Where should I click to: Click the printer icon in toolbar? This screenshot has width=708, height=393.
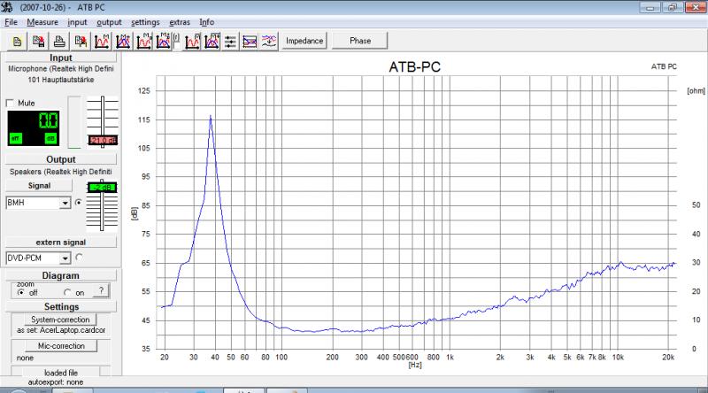tap(59, 41)
